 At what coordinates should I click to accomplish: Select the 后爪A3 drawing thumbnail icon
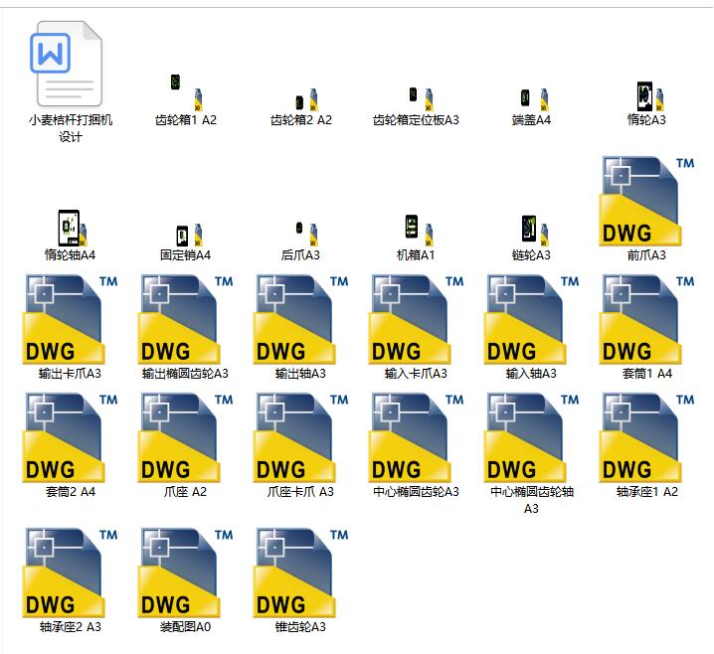307,234
